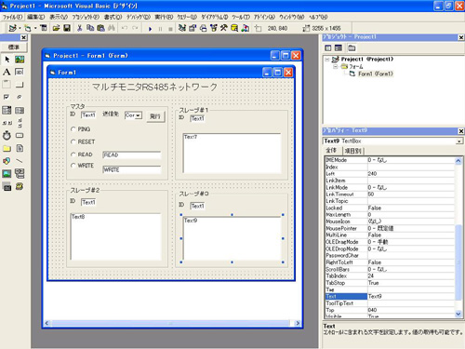The height and width of the screenshot is (349, 465).
Task: Select the Timer control in toolbox
Action: click(7, 136)
